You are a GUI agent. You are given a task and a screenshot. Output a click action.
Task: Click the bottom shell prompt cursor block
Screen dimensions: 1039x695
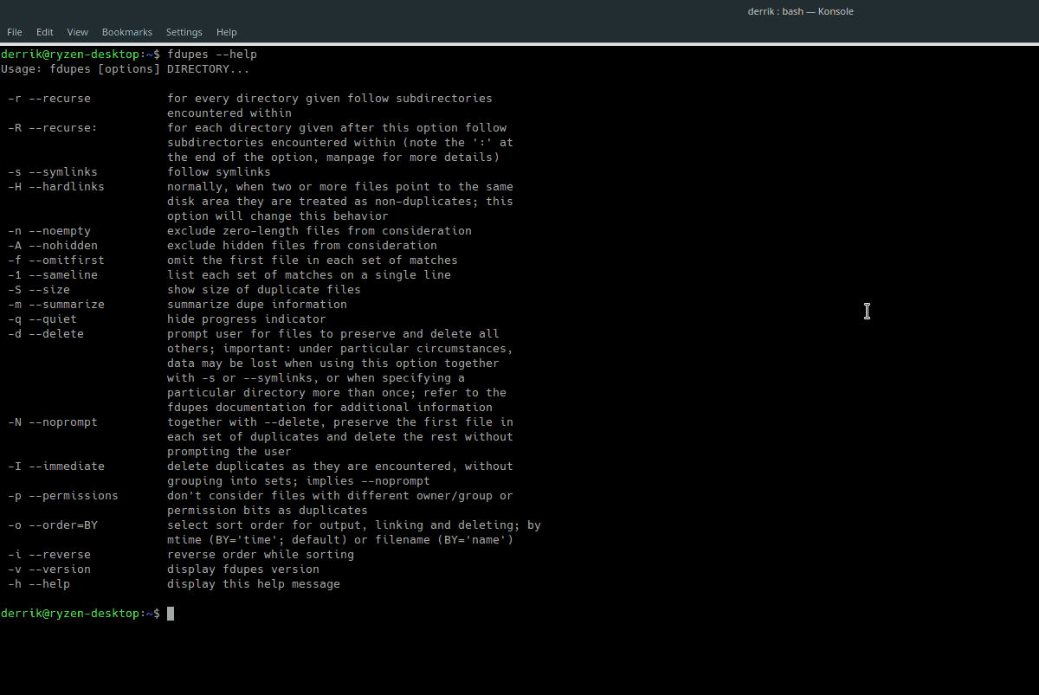pyautogui.click(x=171, y=614)
